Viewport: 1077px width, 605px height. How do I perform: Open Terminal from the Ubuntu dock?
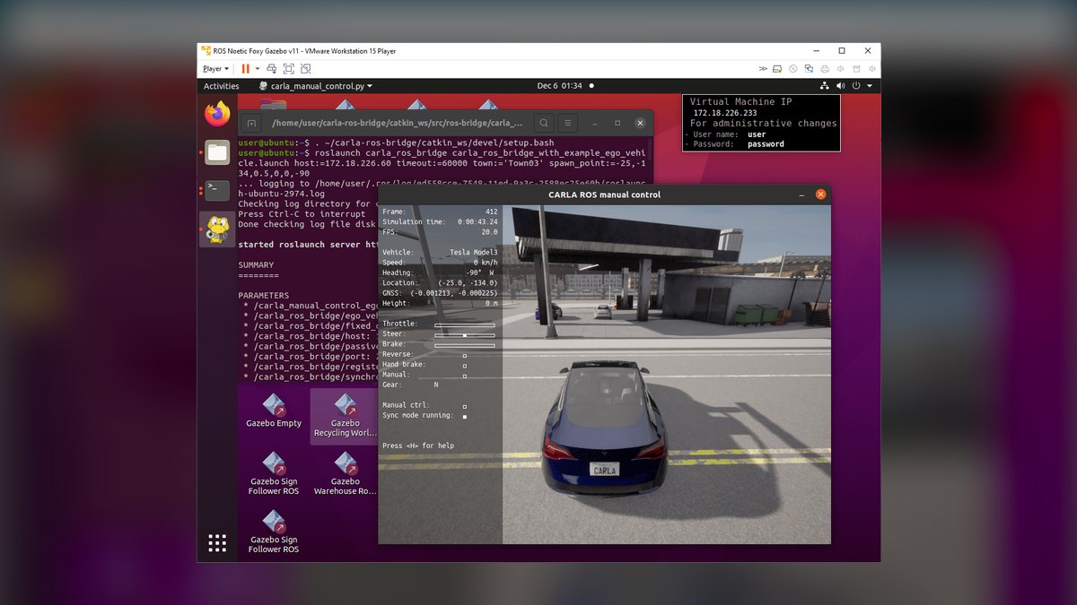pyautogui.click(x=217, y=190)
